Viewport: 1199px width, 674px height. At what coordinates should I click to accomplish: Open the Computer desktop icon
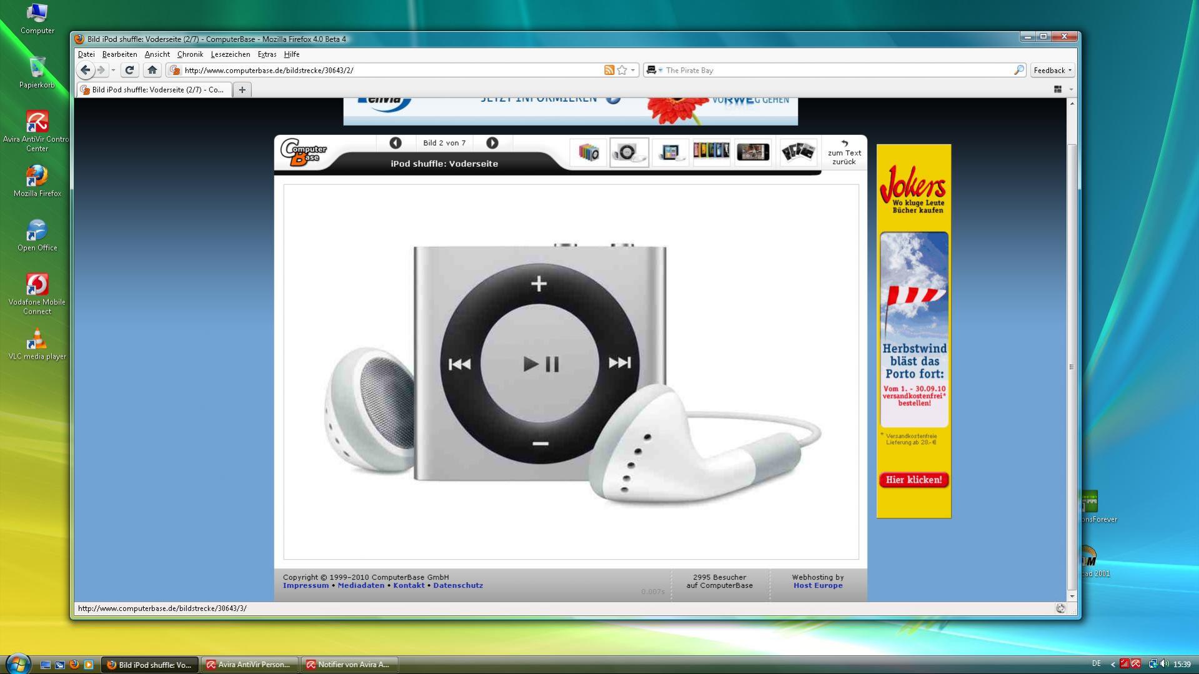click(37, 19)
